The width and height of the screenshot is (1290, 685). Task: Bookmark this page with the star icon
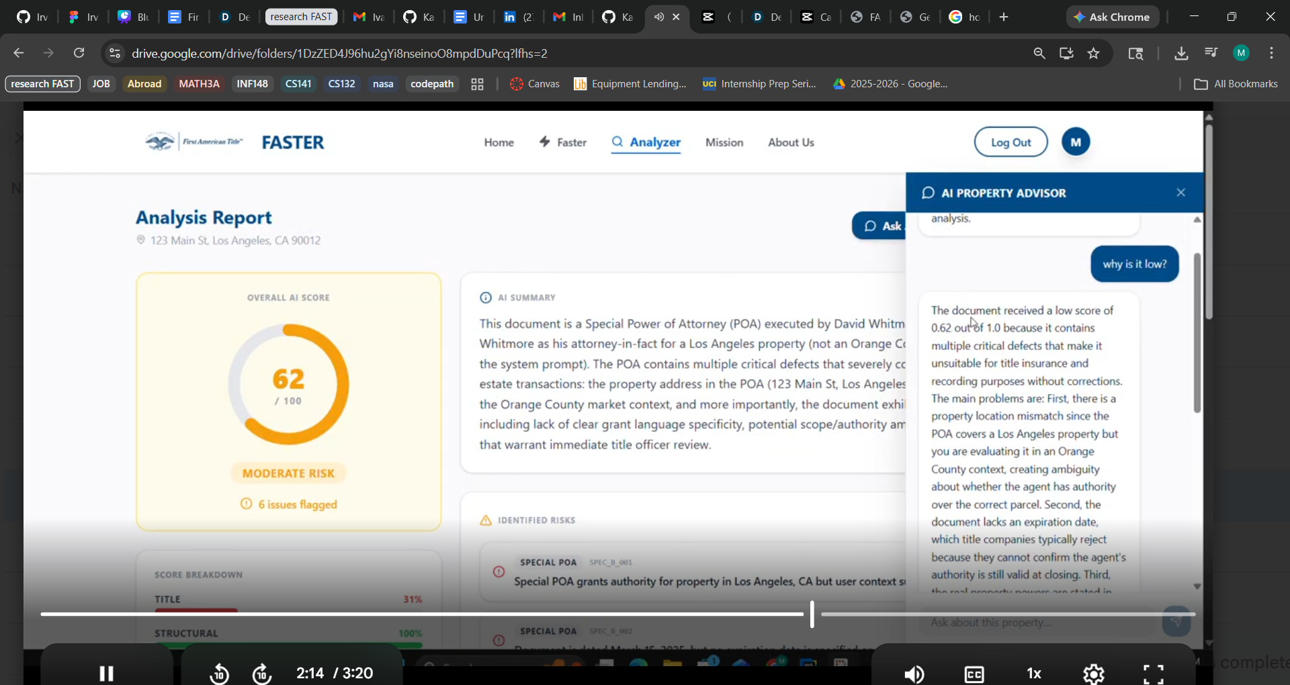pos(1094,53)
